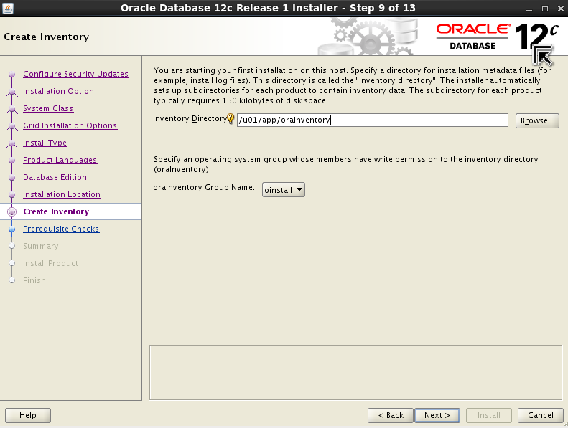Open the System Class step

coord(48,108)
